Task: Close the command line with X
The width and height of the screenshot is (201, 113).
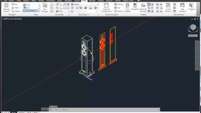Action: click(x=44, y=110)
